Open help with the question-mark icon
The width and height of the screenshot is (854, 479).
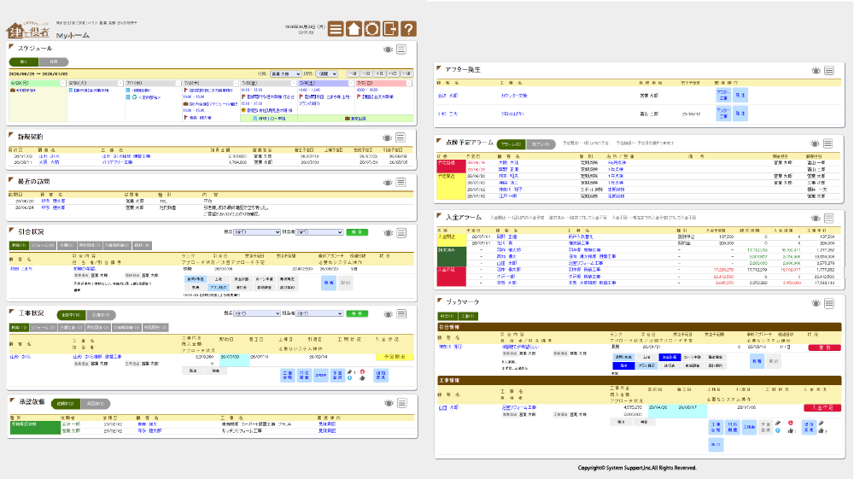point(408,29)
